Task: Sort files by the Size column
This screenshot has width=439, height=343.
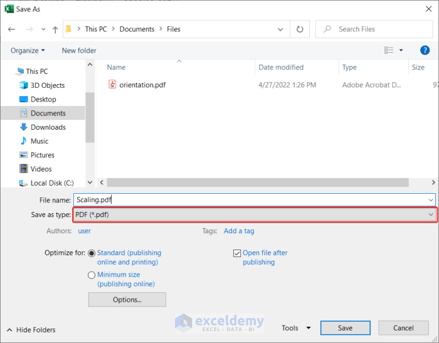Action: pyautogui.click(x=418, y=67)
